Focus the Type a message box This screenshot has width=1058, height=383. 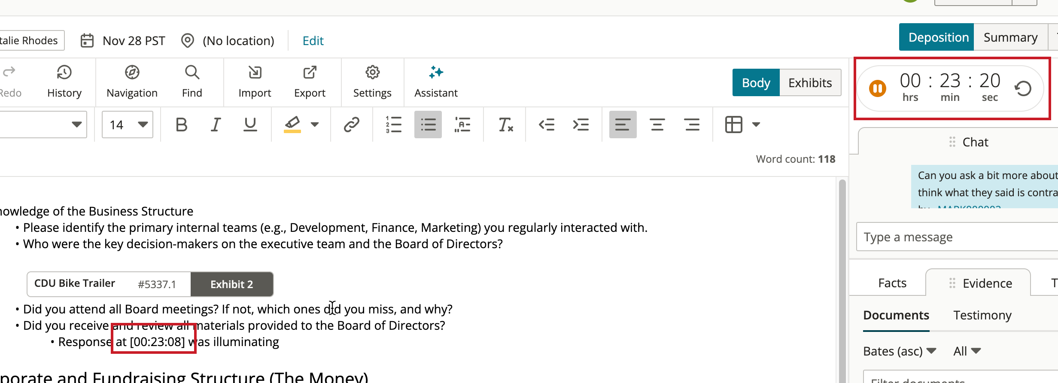957,237
